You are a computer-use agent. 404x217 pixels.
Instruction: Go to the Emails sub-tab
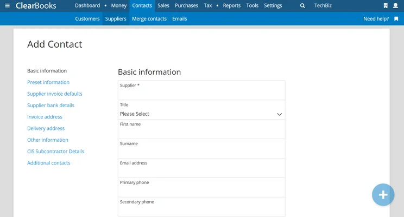(180, 19)
